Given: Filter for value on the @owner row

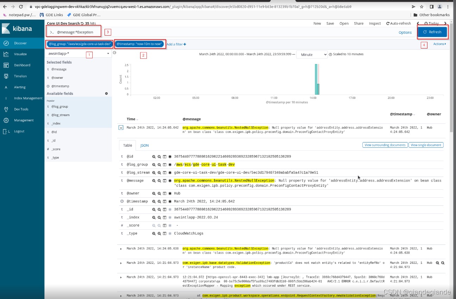Looking at the screenshot, I should (154, 193).
